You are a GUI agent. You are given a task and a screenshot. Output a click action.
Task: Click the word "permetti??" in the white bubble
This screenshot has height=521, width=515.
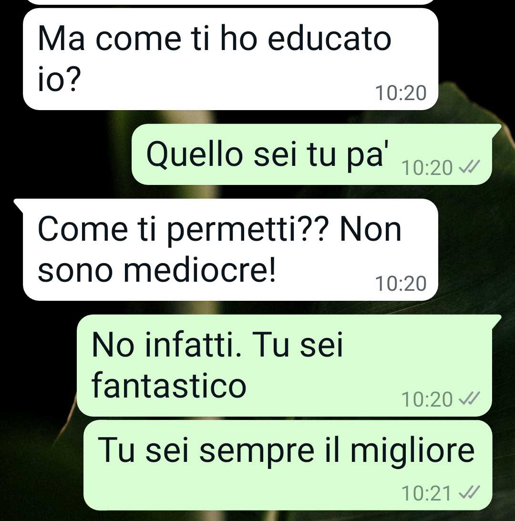pos(247,231)
